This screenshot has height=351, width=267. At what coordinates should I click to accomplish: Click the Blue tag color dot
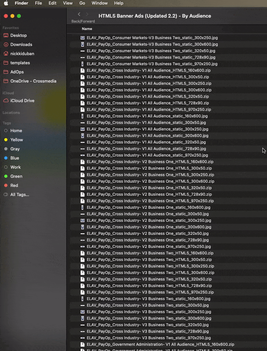click(x=6, y=158)
